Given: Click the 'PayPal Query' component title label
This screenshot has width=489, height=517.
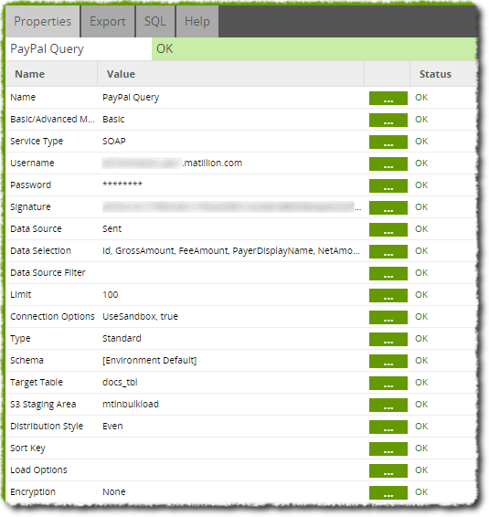Looking at the screenshot, I should click(47, 49).
